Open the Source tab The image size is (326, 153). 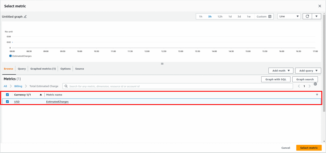point(80,69)
